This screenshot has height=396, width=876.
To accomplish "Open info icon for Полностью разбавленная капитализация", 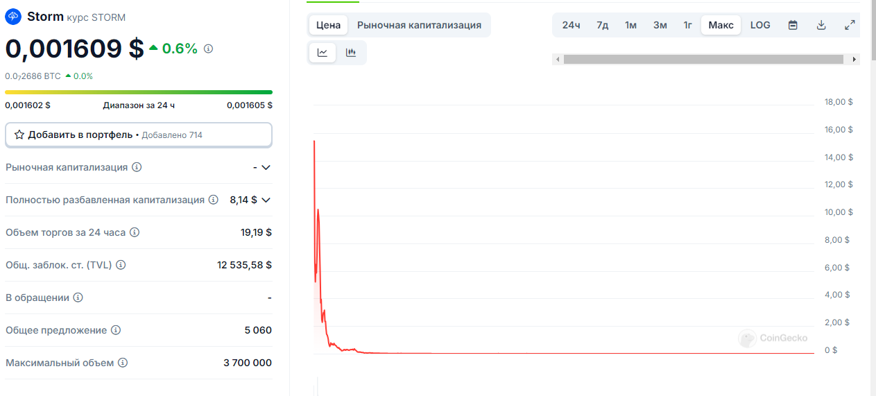I will click(x=214, y=200).
